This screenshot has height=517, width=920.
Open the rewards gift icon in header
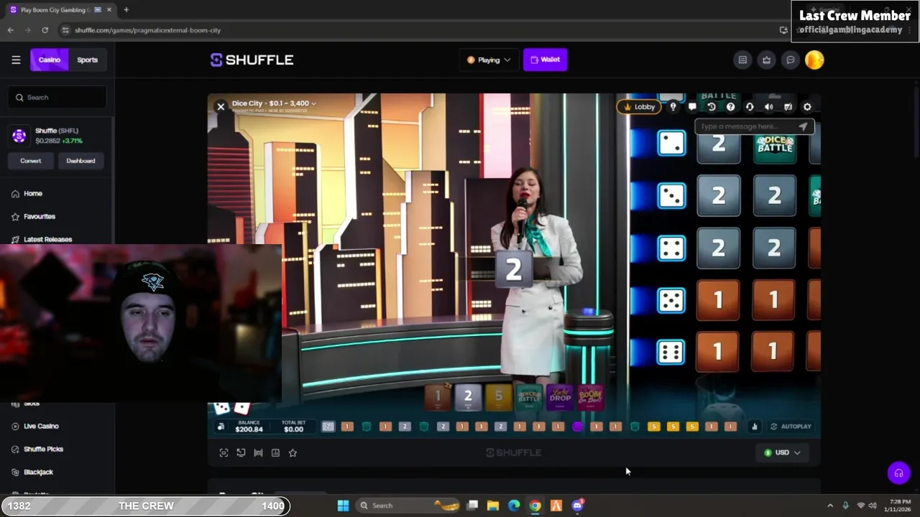coord(766,60)
